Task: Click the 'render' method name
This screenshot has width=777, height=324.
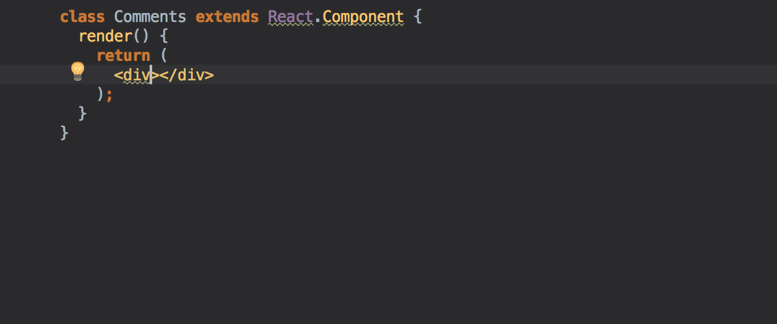Action: pos(105,36)
